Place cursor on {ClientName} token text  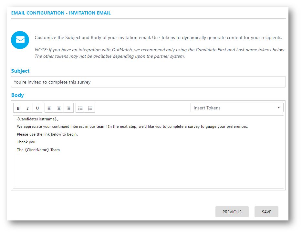[37, 150]
